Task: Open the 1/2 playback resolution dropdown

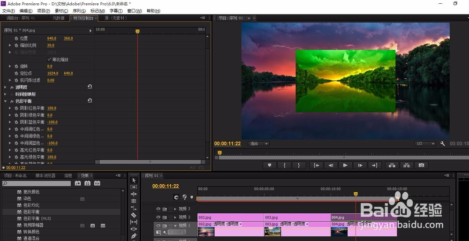Action: point(425,143)
